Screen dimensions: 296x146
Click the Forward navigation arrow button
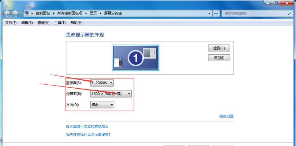coord(15,14)
